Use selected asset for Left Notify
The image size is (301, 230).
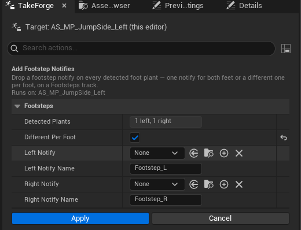coord(194,153)
